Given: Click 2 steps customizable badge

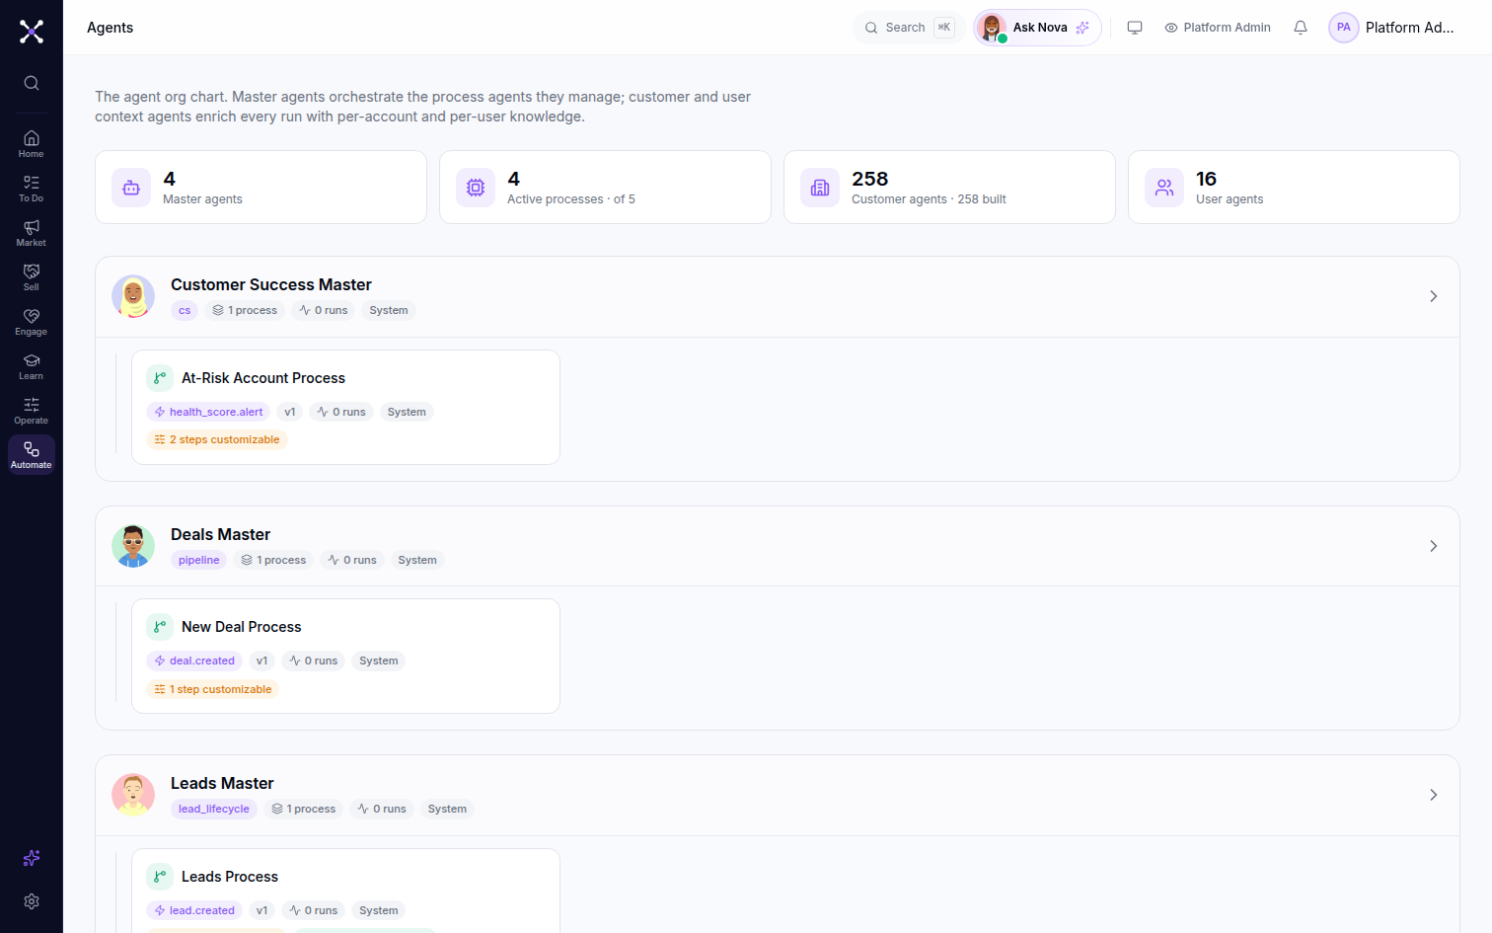Looking at the screenshot, I should pyautogui.click(x=217, y=439).
